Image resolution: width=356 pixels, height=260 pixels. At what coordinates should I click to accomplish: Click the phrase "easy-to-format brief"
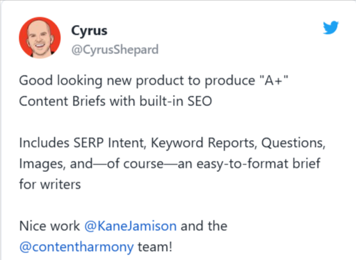[x=259, y=164]
